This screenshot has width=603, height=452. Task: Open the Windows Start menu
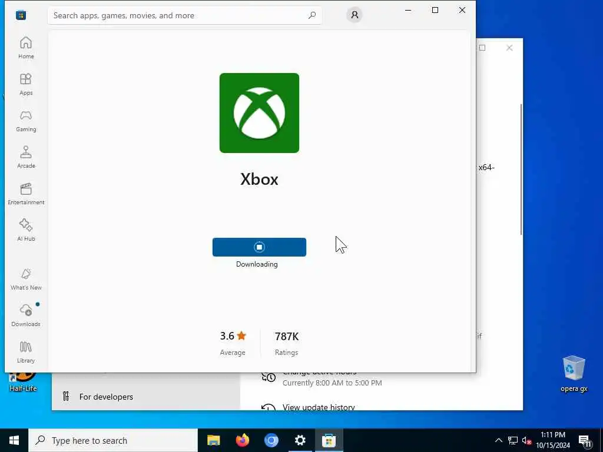point(14,440)
